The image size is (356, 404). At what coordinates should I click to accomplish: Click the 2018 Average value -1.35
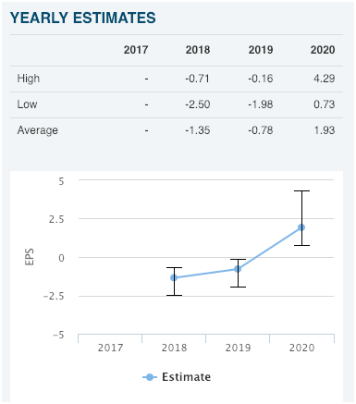click(198, 130)
